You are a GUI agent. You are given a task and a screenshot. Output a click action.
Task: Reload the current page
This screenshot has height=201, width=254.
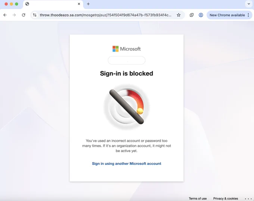[x=24, y=15]
